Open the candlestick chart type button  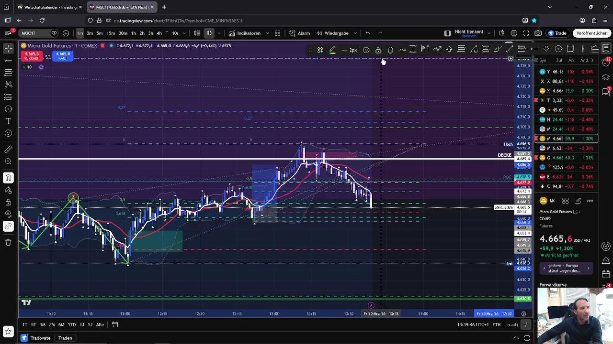point(209,33)
